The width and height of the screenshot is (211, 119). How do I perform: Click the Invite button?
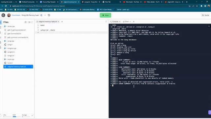tap(205, 15)
